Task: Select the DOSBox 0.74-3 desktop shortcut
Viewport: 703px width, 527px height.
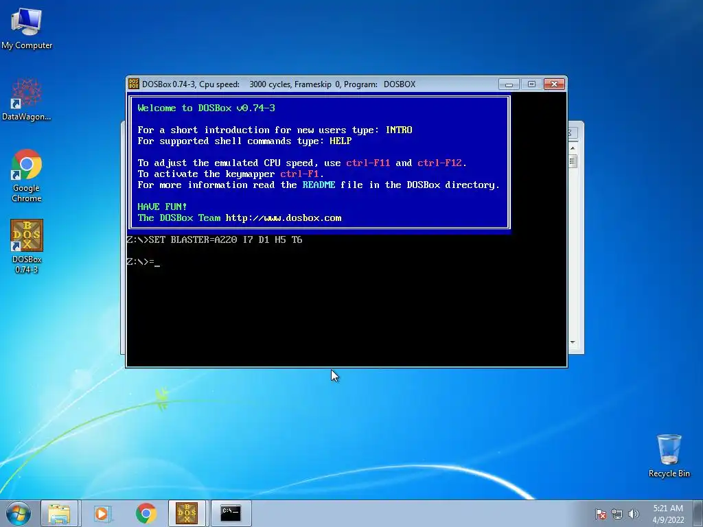Action: tap(27, 246)
